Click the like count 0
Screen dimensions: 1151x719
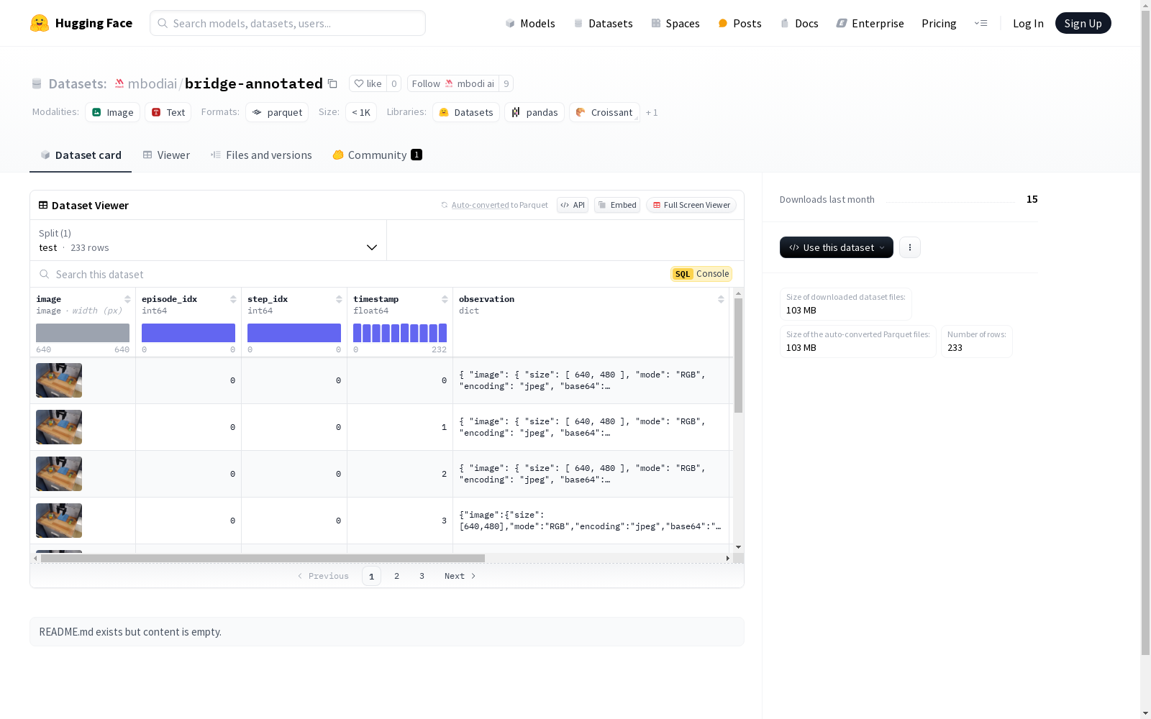[394, 83]
